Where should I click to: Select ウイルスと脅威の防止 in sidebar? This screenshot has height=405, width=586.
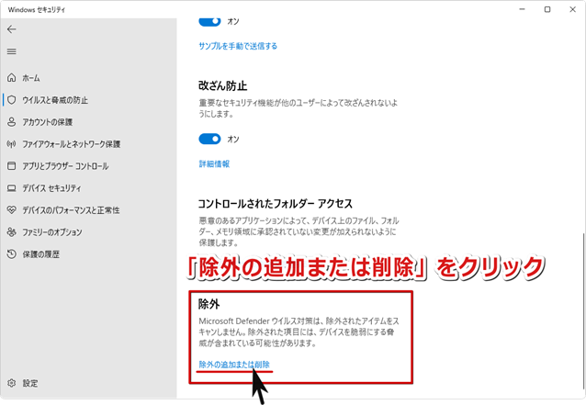(x=55, y=100)
